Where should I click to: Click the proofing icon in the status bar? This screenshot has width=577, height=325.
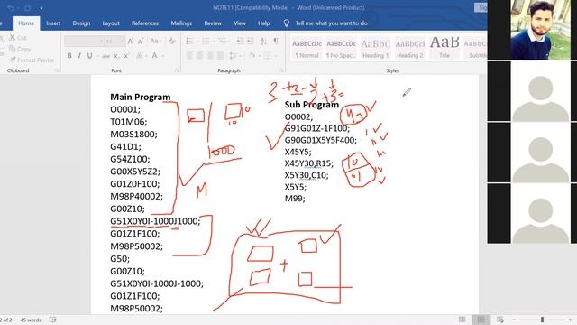pos(53,320)
